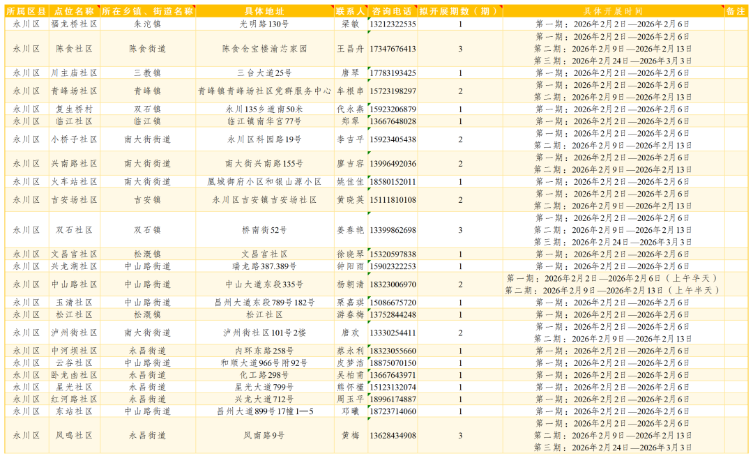Click the 川主庙社区 cell
This screenshot has height=458, width=753.
click(74, 73)
